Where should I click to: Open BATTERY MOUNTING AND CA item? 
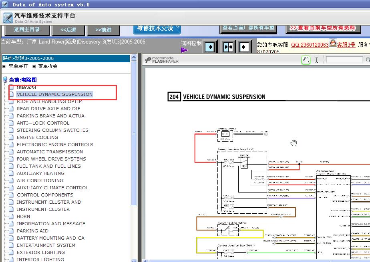pos(50,238)
